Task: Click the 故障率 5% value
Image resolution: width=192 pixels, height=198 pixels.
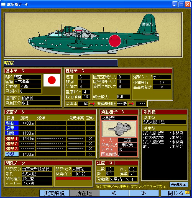Action: tap(83, 104)
